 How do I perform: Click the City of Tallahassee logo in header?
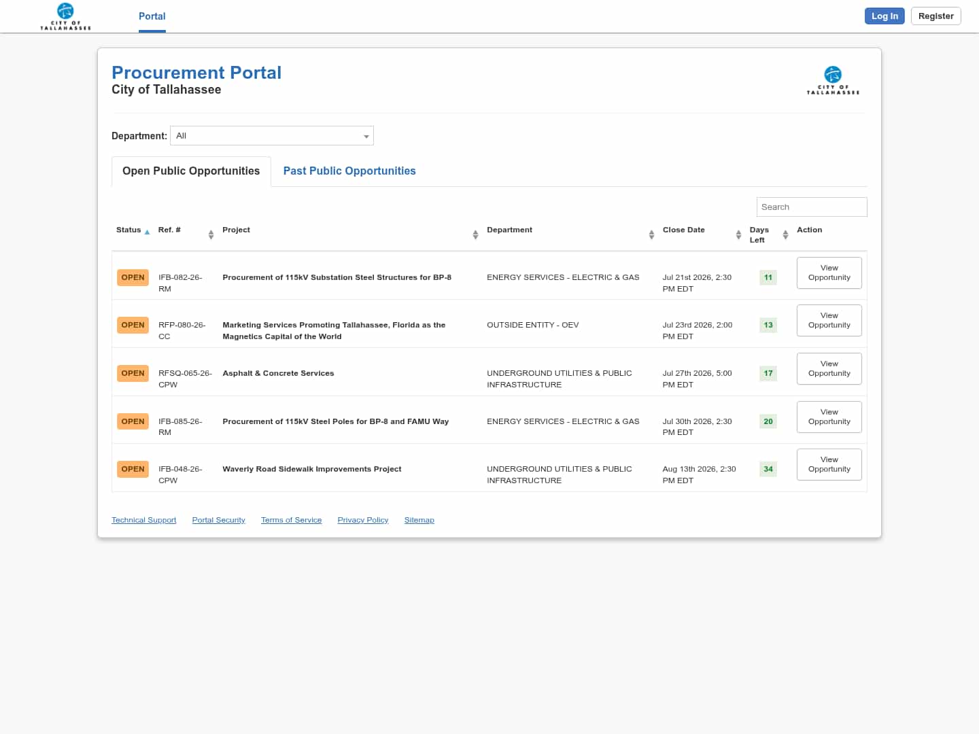[x=65, y=16]
